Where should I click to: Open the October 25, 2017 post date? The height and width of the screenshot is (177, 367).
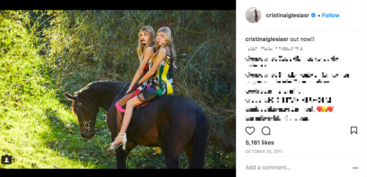pos(263,151)
